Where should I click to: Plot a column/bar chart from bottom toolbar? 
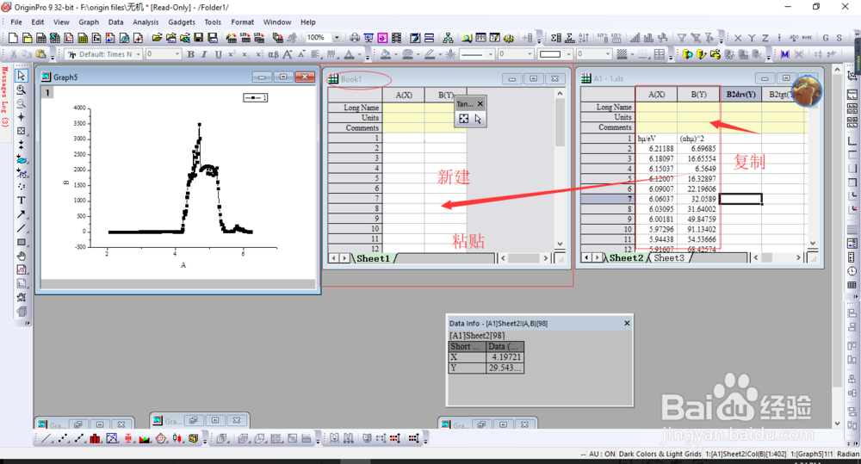click(x=96, y=438)
